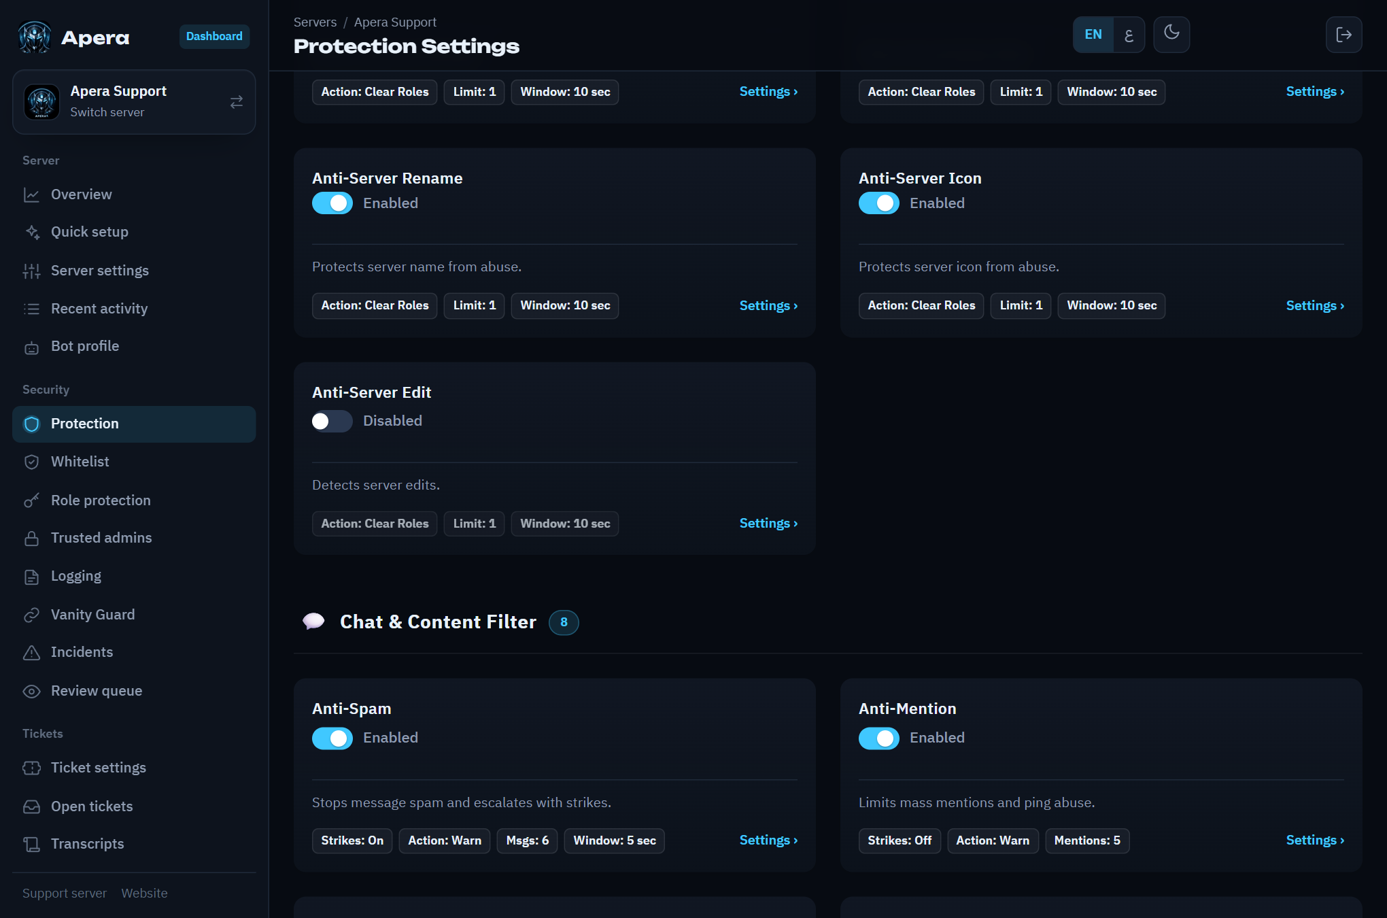Turn off the Anti-Mention toggle

pyautogui.click(x=879, y=738)
